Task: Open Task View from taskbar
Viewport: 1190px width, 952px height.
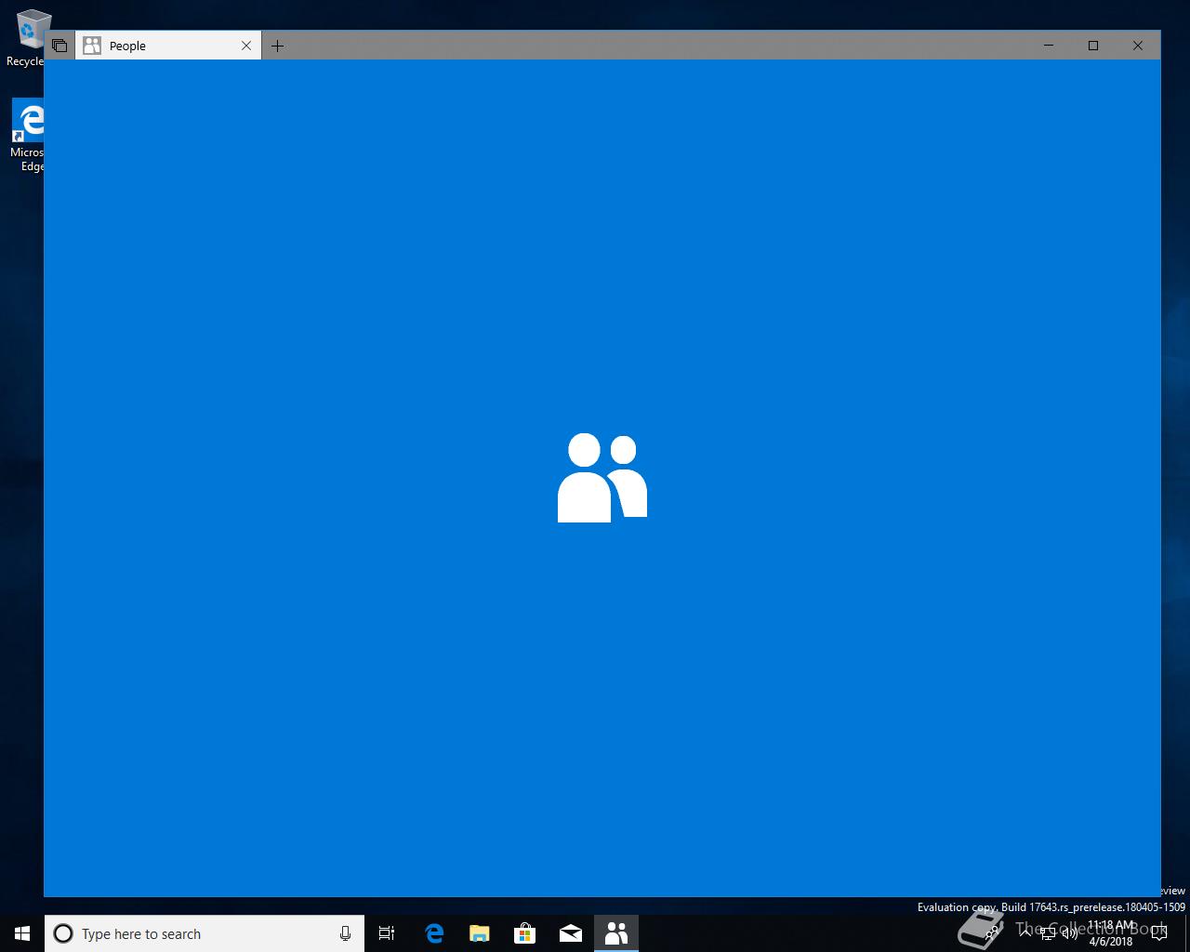Action: pyautogui.click(x=387, y=933)
